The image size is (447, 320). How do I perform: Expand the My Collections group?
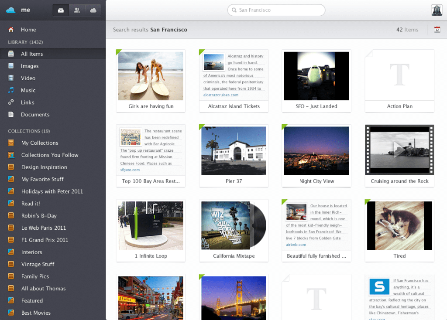(39, 143)
